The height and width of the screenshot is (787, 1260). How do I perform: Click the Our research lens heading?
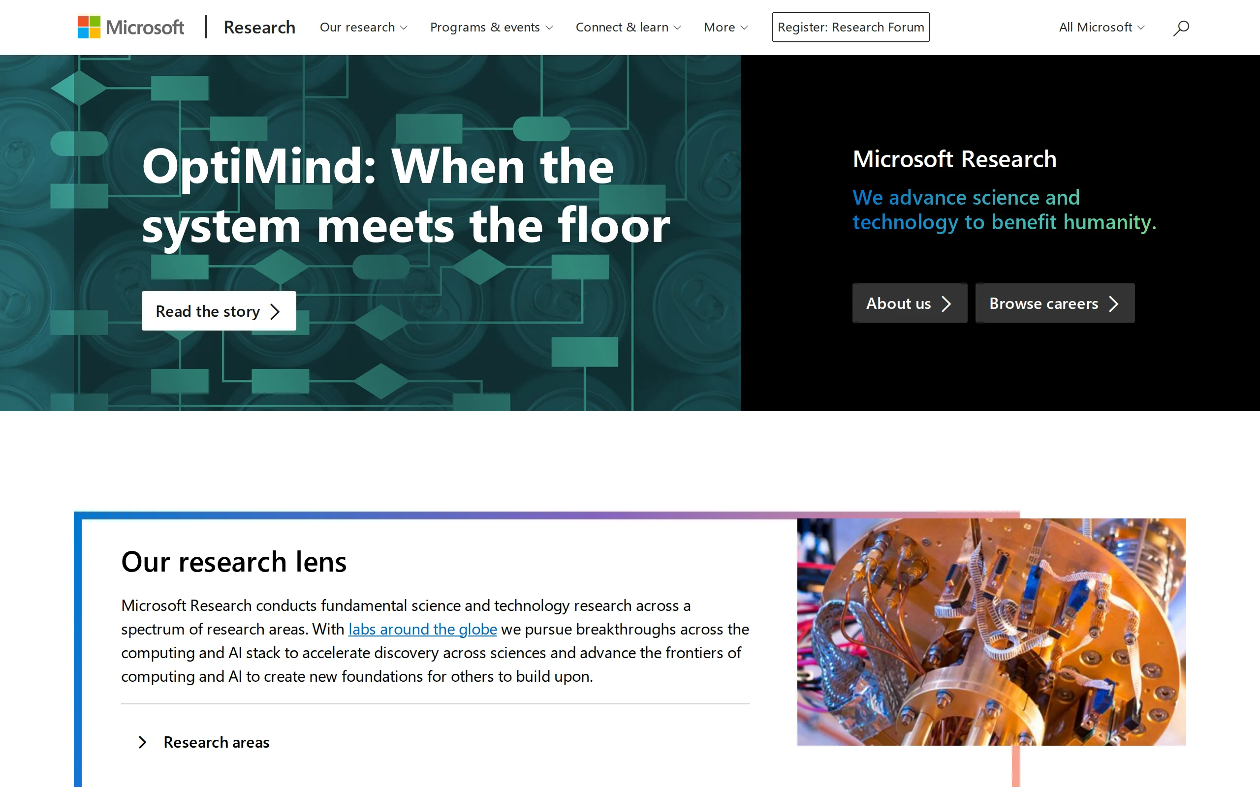click(x=234, y=562)
